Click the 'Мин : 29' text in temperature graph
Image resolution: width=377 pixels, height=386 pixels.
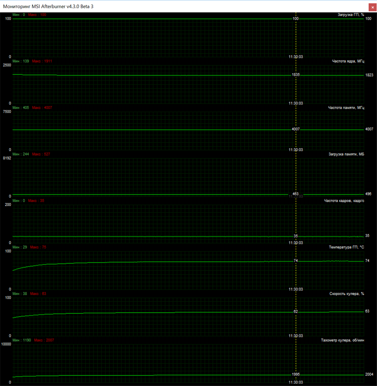pos(20,247)
